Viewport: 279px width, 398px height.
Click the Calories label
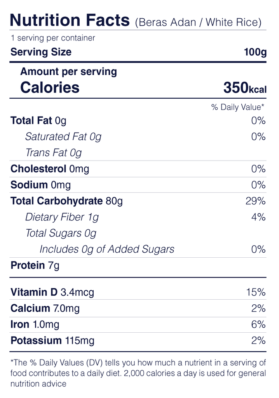click(x=50, y=88)
